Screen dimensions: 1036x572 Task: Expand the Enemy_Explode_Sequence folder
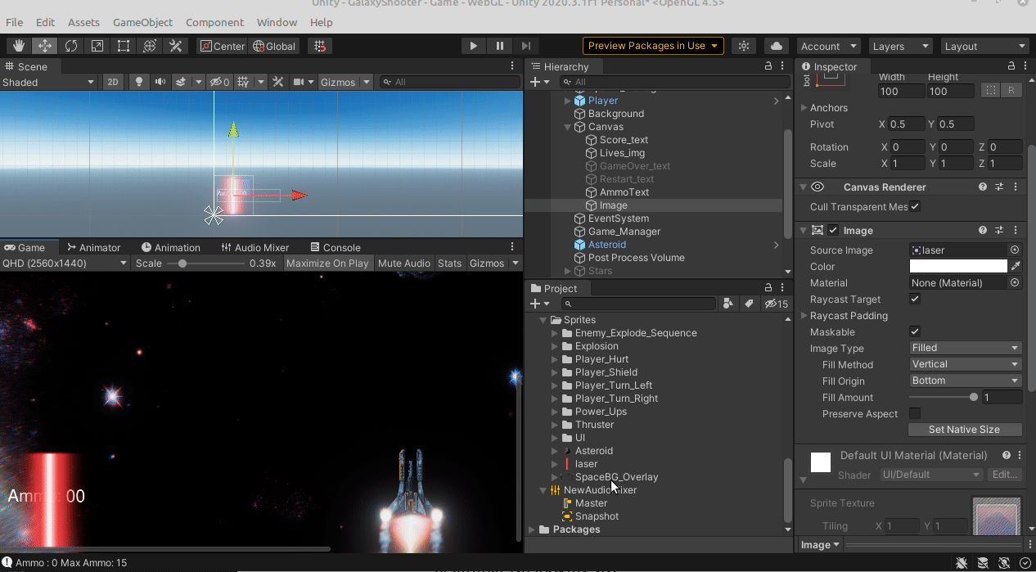[555, 333]
